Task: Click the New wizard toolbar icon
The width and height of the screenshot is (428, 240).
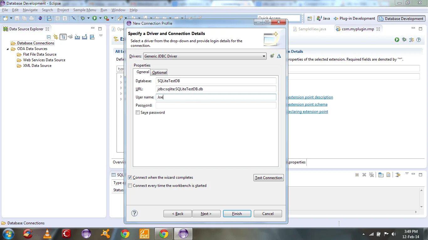Action: [6, 18]
